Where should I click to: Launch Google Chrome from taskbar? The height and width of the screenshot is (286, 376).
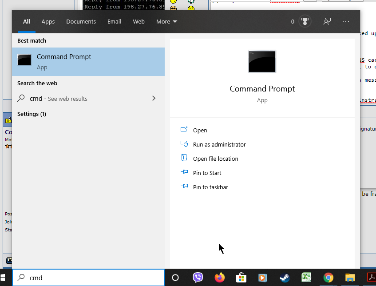pos(329,278)
